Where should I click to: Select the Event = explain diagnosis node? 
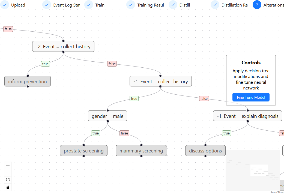(x=247, y=116)
